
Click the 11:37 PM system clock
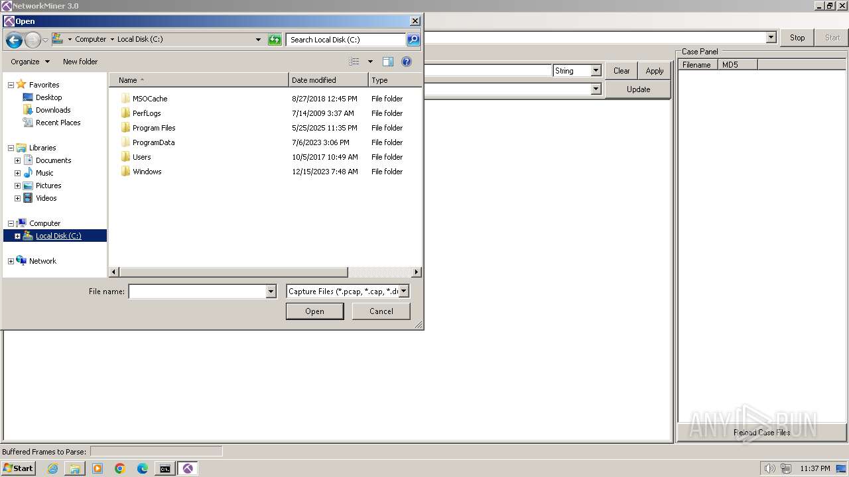[815, 468]
